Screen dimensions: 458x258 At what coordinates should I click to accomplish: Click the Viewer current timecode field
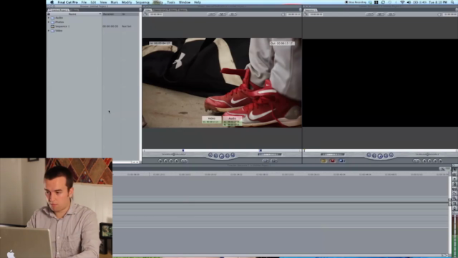(294, 14)
